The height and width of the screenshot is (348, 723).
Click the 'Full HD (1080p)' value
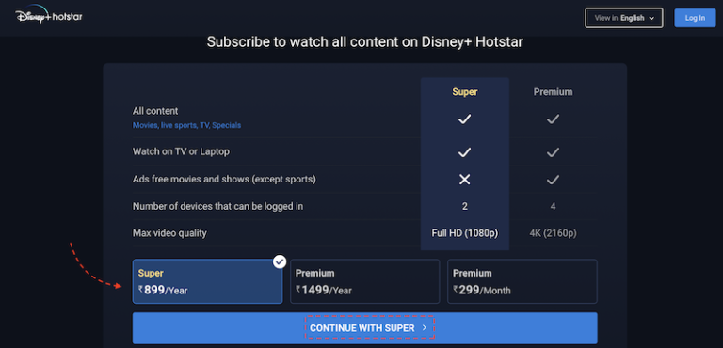tap(465, 233)
